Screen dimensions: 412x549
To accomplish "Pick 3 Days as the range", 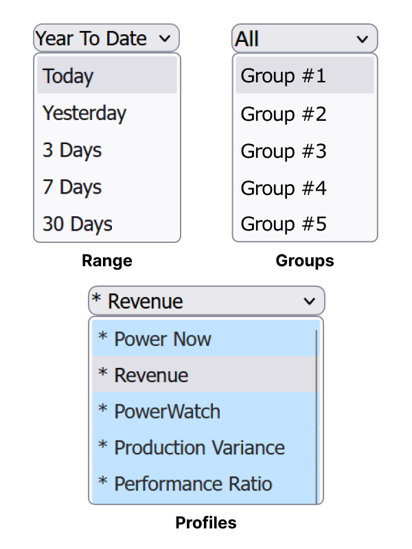I will [71, 150].
